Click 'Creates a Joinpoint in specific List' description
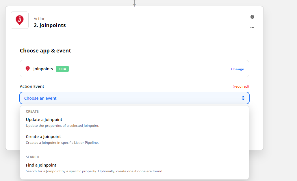Image resolution: width=297 pixels, height=181 pixels. tap(62, 143)
